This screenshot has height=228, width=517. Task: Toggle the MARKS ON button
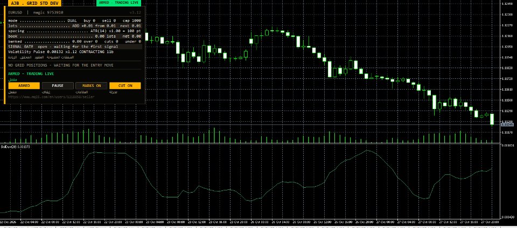pos(92,85)
